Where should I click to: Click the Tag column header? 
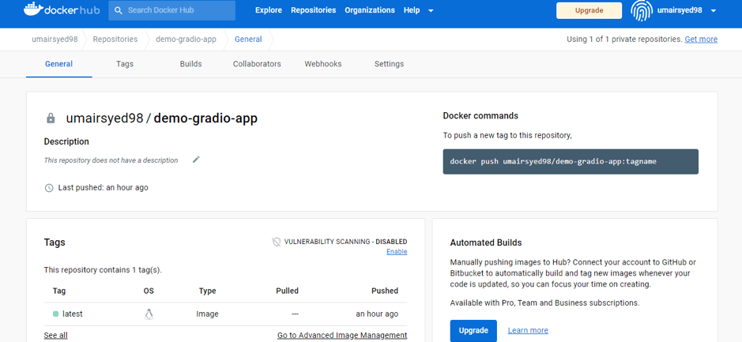pyautogui.click(x=59, y=291)
